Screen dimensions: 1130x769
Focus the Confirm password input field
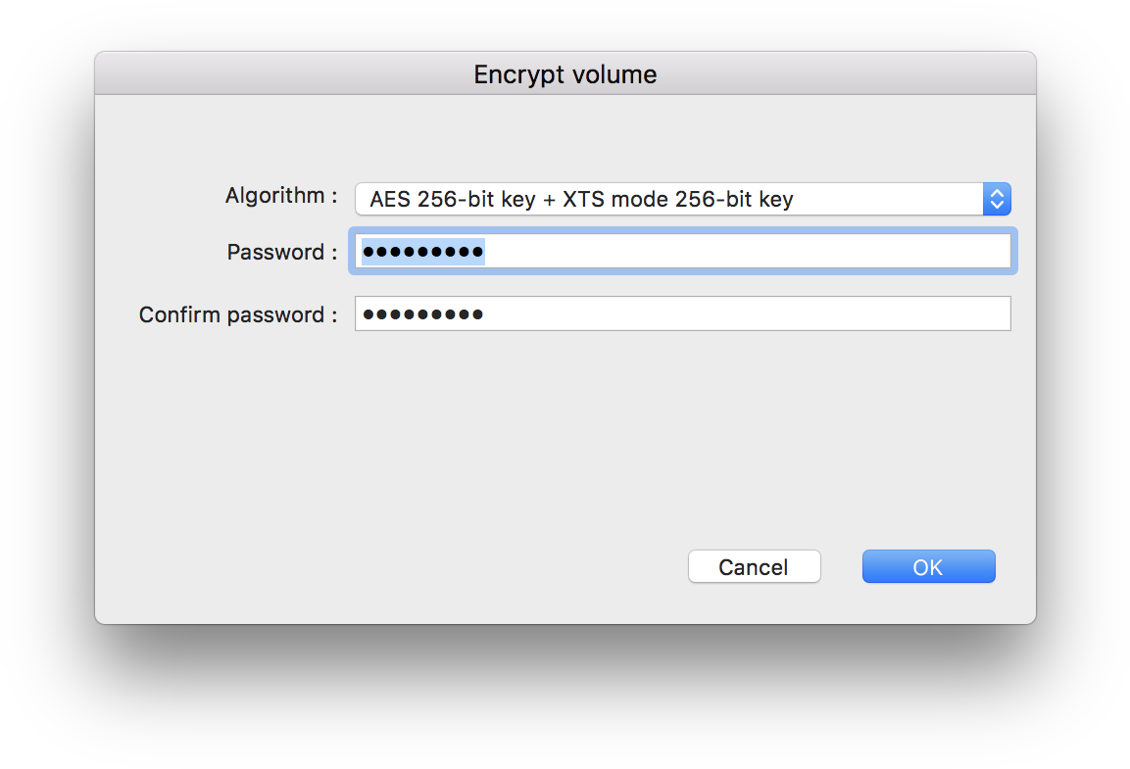pyautogui.click(x=682, y=313)
